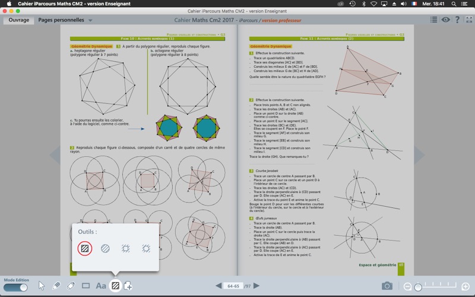Switch to the Ouvrage tab
Image resolution: width=475 pixels, height=297 pixels.
point(19,20)
